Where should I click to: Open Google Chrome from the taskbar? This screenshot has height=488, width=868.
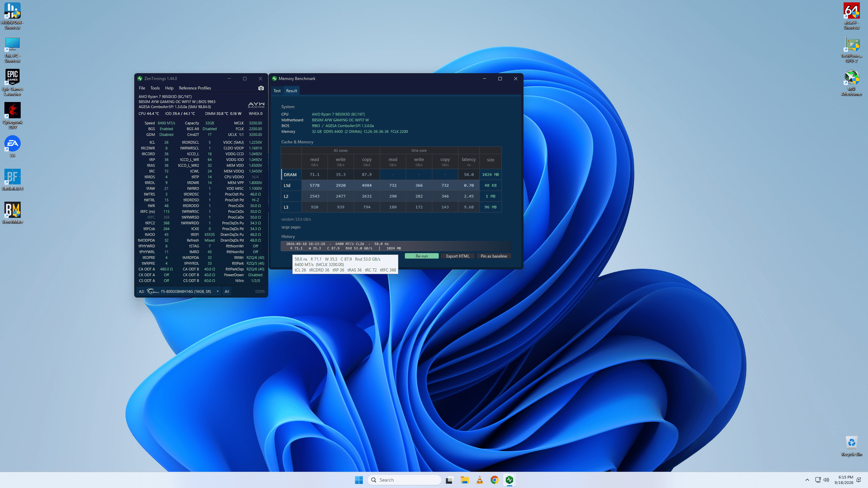click(x=494, y=480)
